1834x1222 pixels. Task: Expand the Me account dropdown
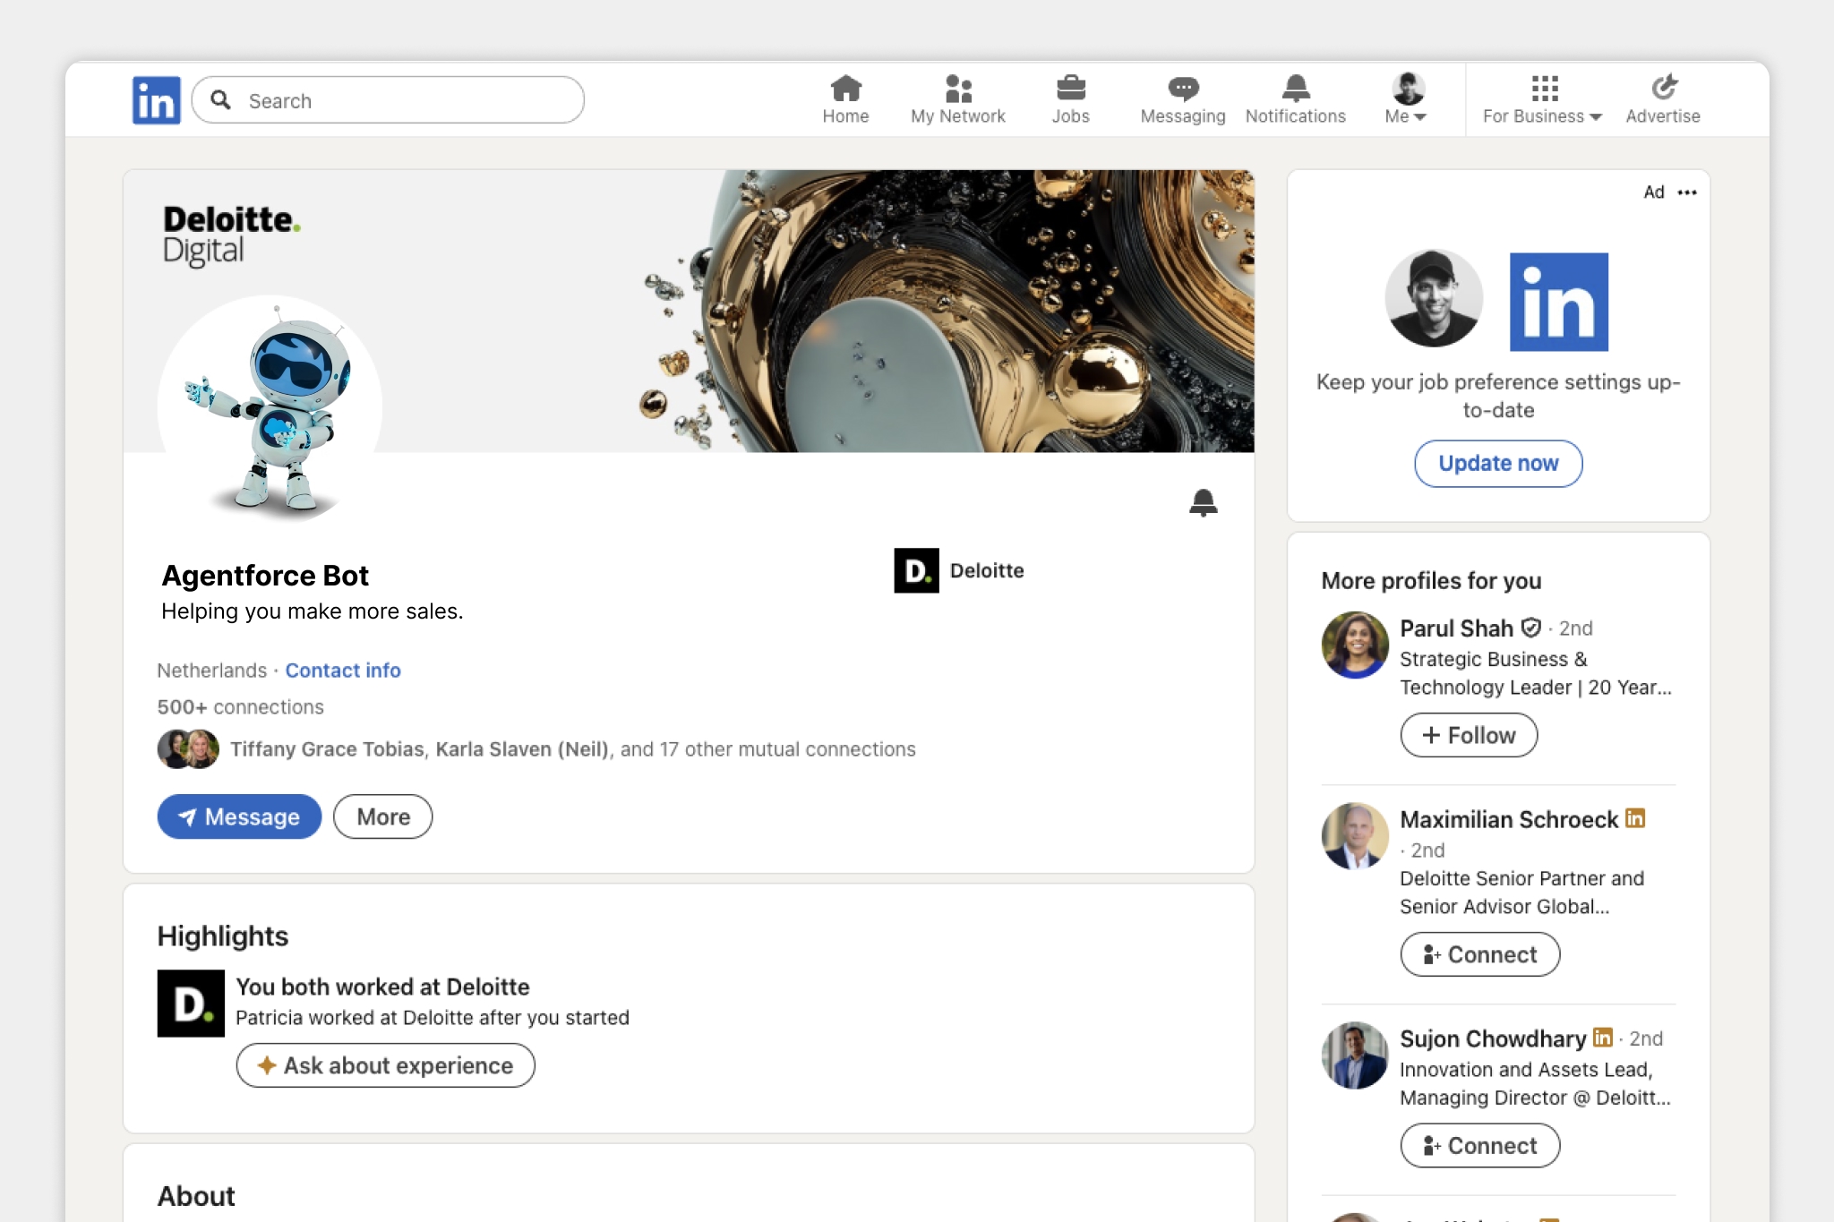click(1407, 99)
